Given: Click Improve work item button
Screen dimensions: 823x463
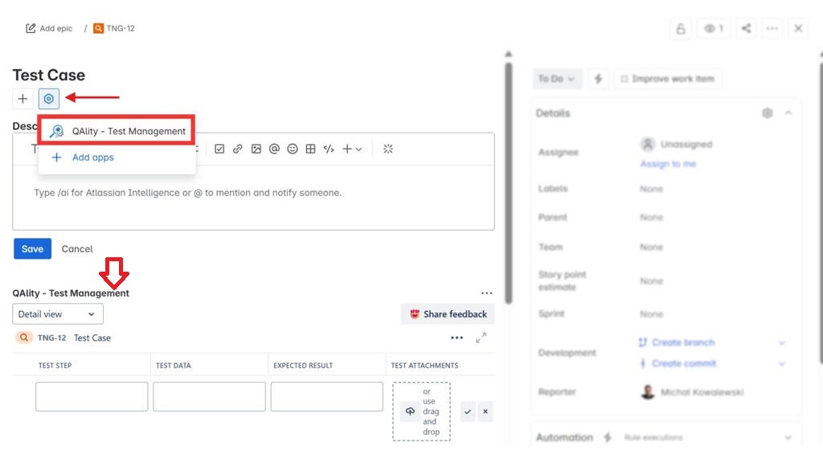Looking at the screenshot, I should [x=668, y=79].
